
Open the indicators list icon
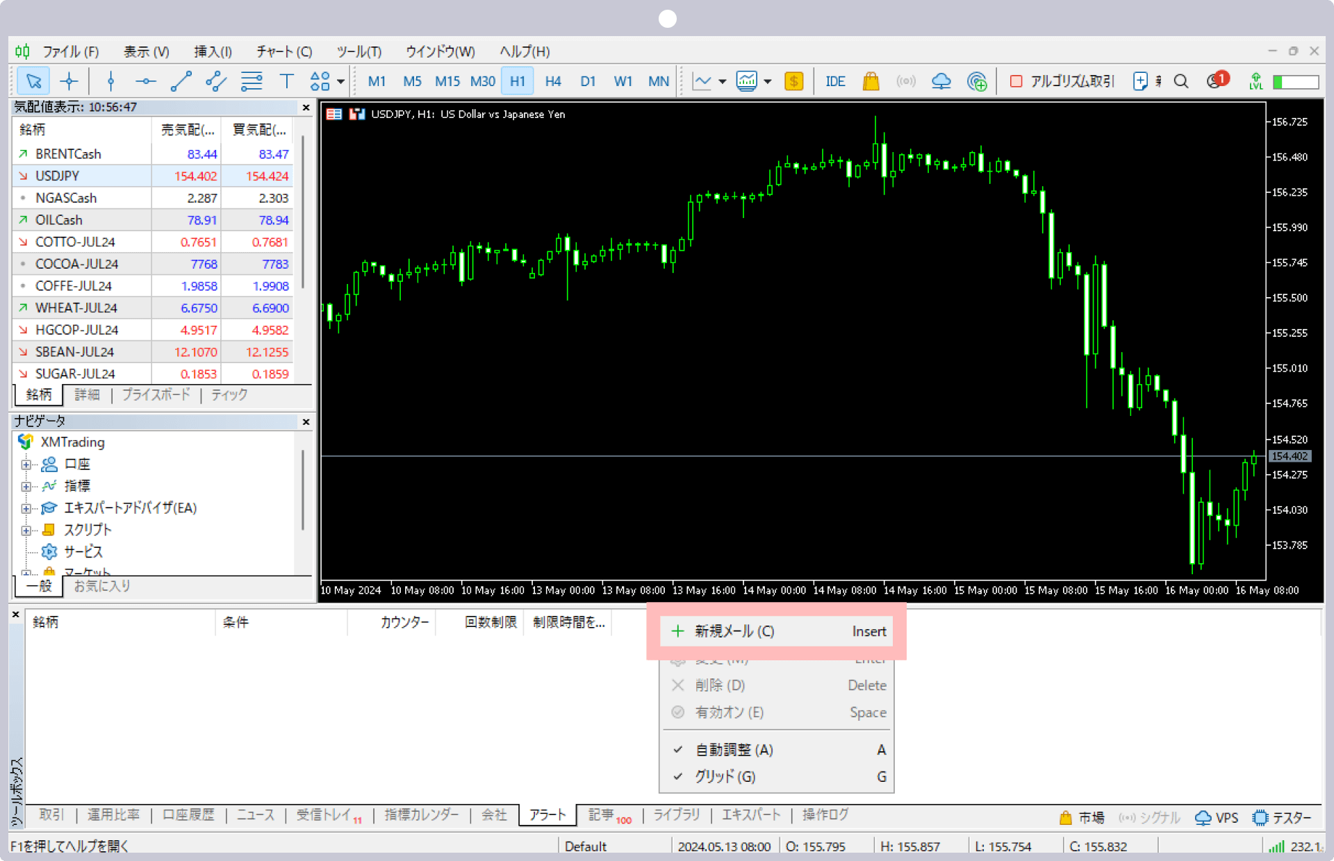[747, 81]
